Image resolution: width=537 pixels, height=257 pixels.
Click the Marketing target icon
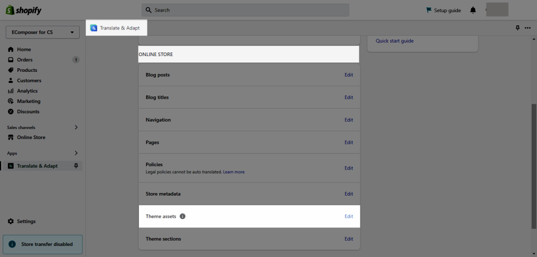point(10,101)
